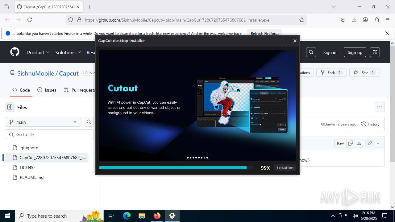The height and width of the screenshot is (222, 395).
Task: Open the three-dots more file actions button
Action: point(380,107)
